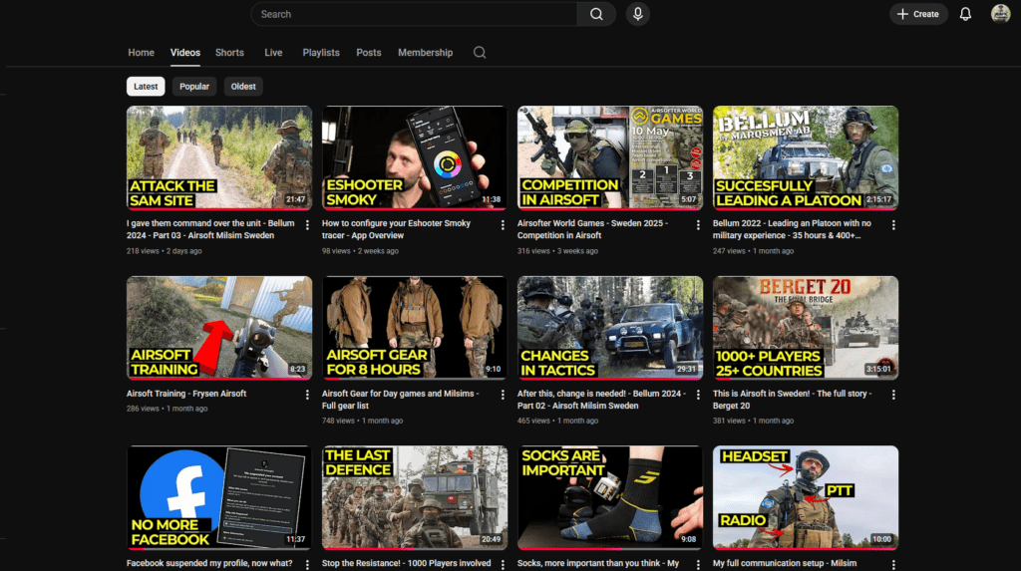Open the 'Airsoft Training - Frysen Airsoft' title link

(x=186, y=394)
